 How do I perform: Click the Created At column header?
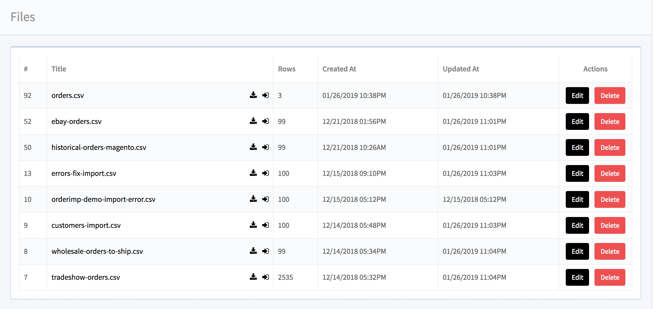tap(339, 69)
